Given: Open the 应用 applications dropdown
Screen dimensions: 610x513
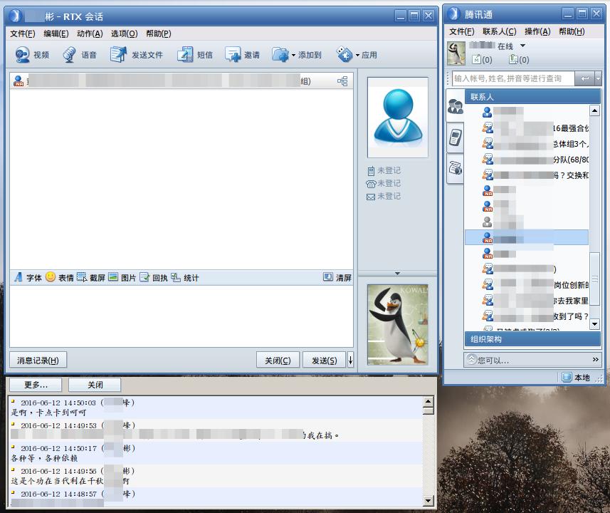Looking at the screenshot, I should (x=357, y=56).
